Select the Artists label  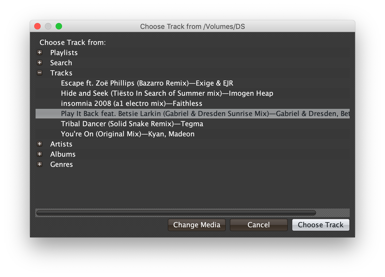click(61, 144)
